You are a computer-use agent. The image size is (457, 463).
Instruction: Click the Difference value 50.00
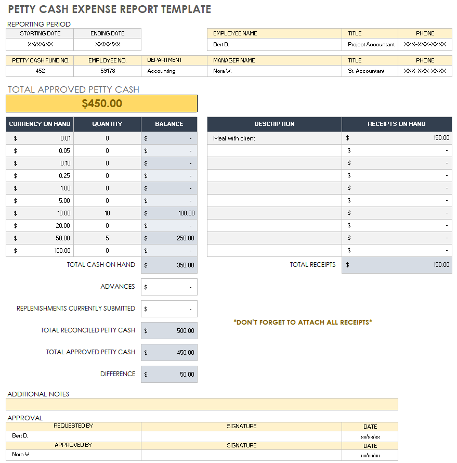coord(169,375)
